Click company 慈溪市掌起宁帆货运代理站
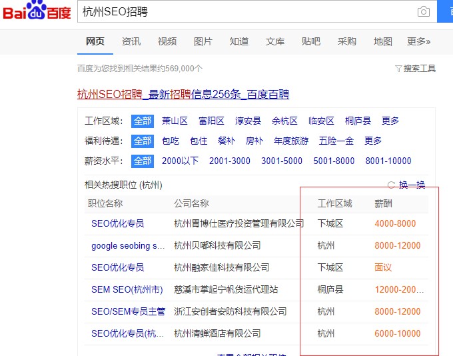 [226, 289]
